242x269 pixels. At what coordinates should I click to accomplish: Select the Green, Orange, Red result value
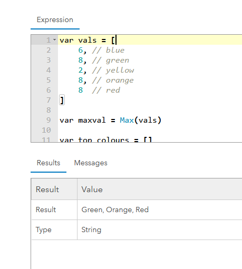115,210
